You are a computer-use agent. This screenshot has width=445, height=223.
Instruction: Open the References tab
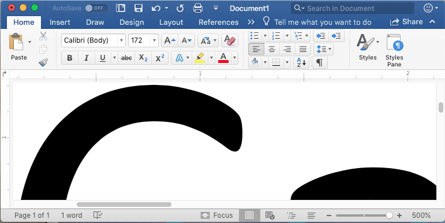coord(219,22)
